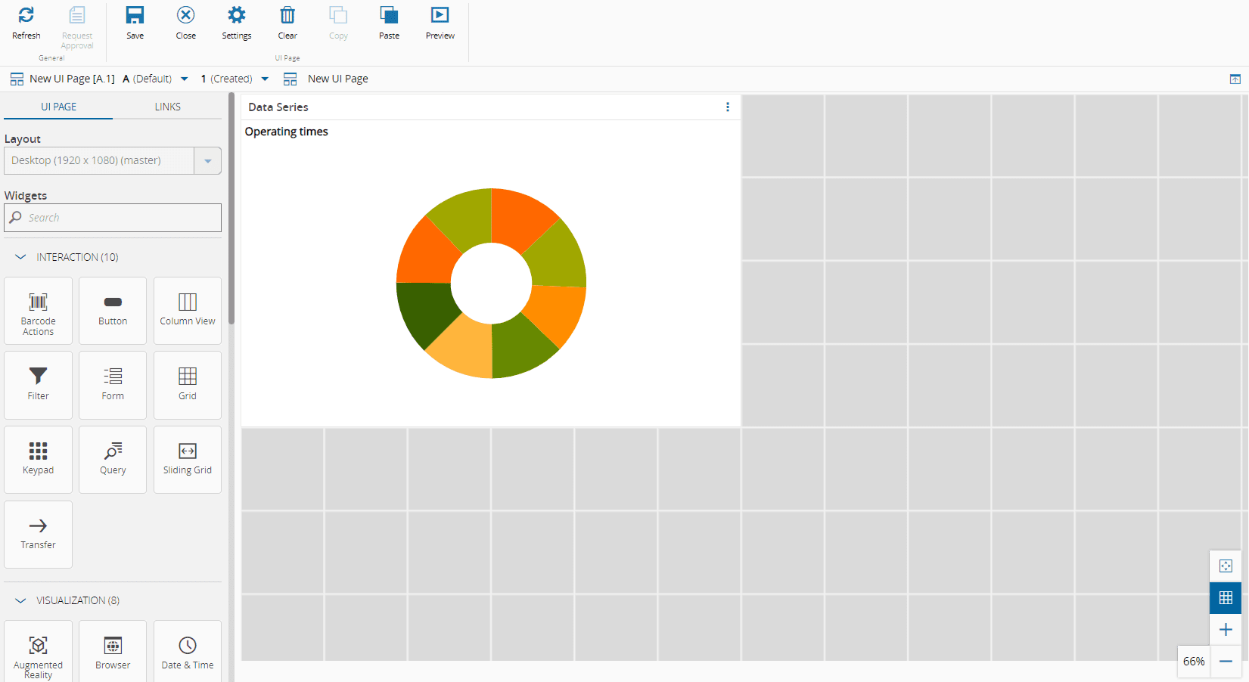Screen dimensions: 1249x682
Task: Switch to the LINKS tab
Action: pos(167,107)
